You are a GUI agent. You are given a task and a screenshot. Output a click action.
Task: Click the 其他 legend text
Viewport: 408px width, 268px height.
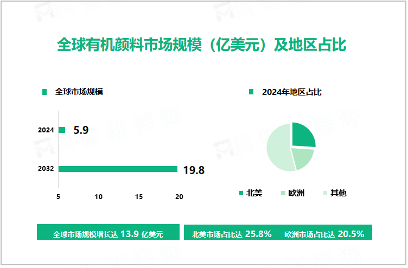(339, 193)
